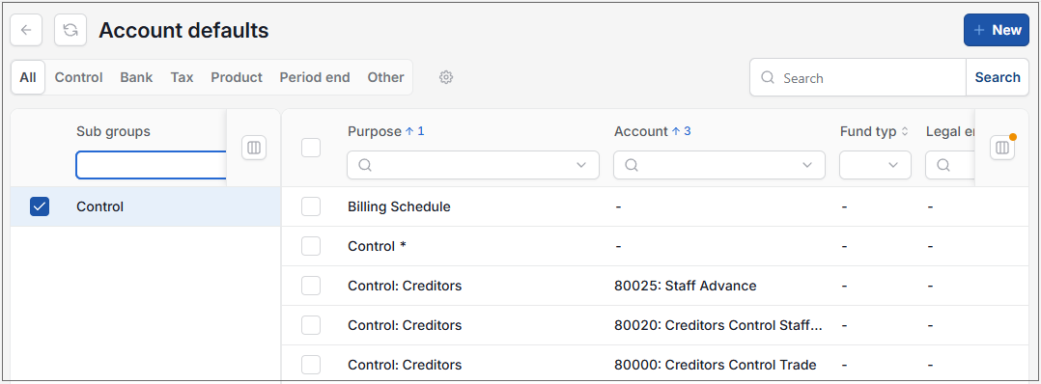Open column chooser icon in Sub groups panel
This screenshot has width=1041, height=384.
click(x=254, y=148)
